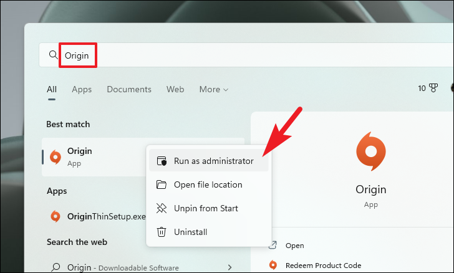The image size is (454, 273).
Task: Click the OriginThinSetup.exe Origin icon
Action: [56, 216]
